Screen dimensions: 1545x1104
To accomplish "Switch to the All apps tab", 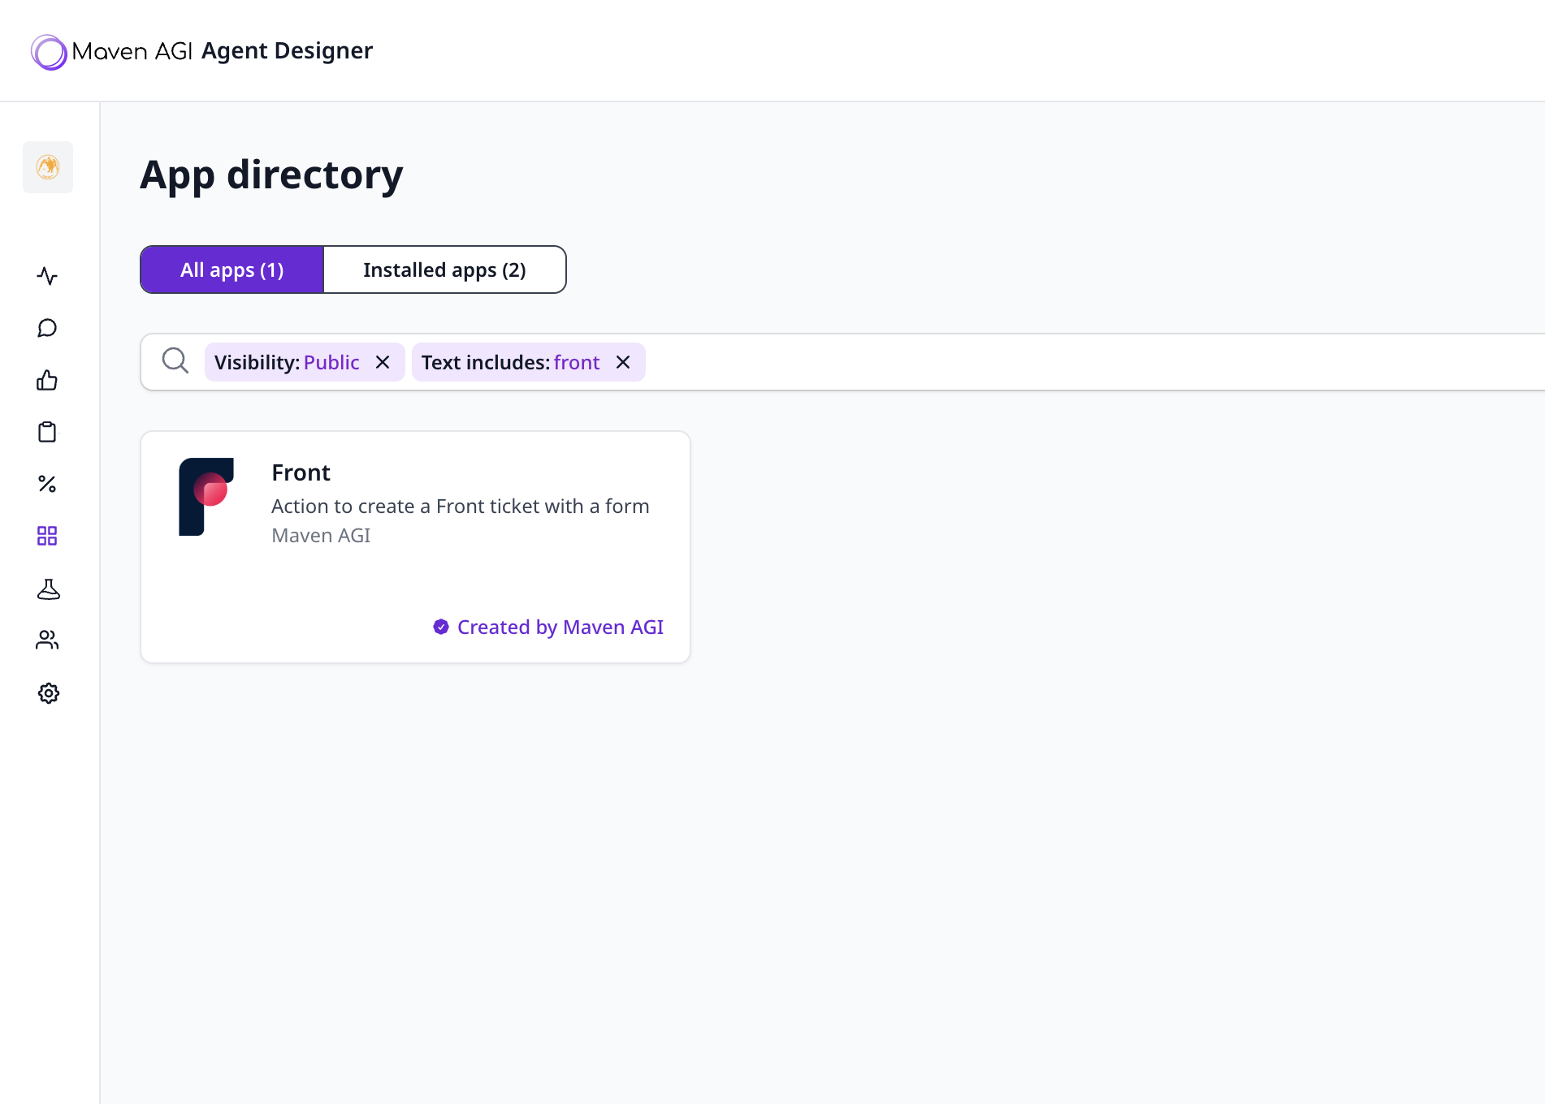I will pos(231,269).
